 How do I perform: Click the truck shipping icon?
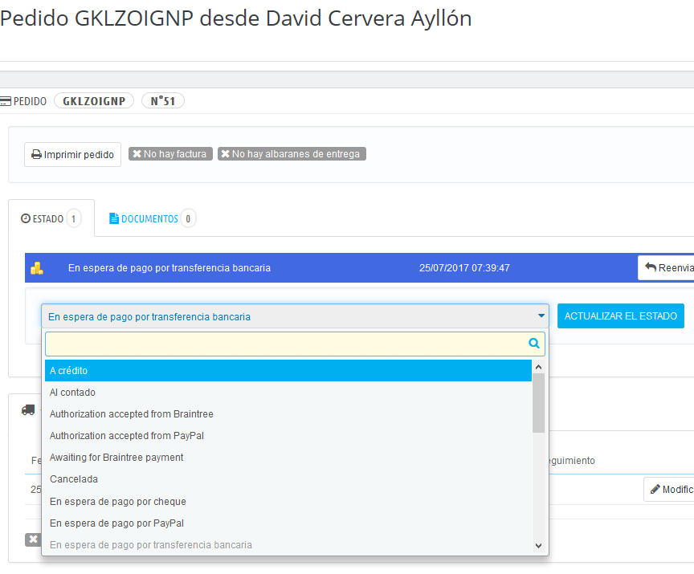[x=28, y=410]
